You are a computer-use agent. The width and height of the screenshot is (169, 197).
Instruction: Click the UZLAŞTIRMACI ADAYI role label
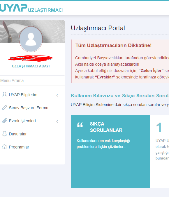[x=31, y=66]
